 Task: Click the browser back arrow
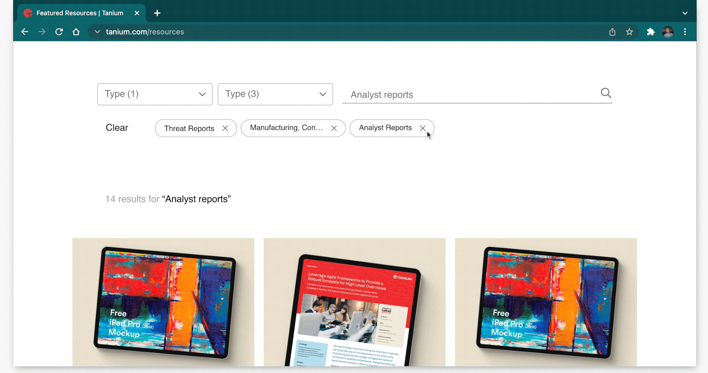25,32
